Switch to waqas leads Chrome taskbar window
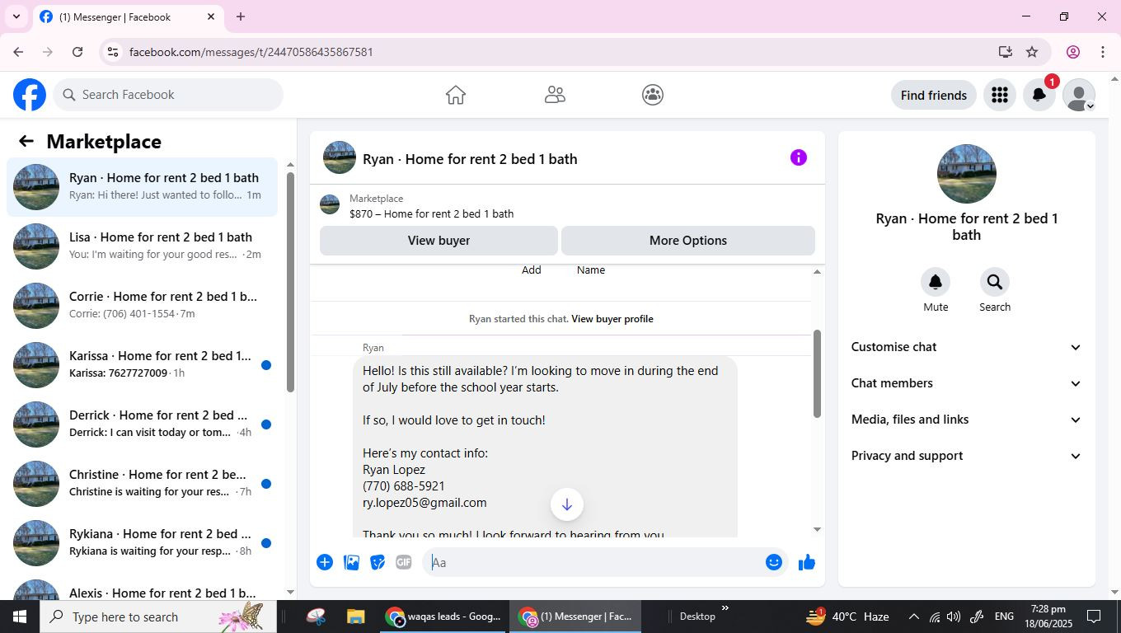The height and width of the screenshot is (633, 1121). 443,617
